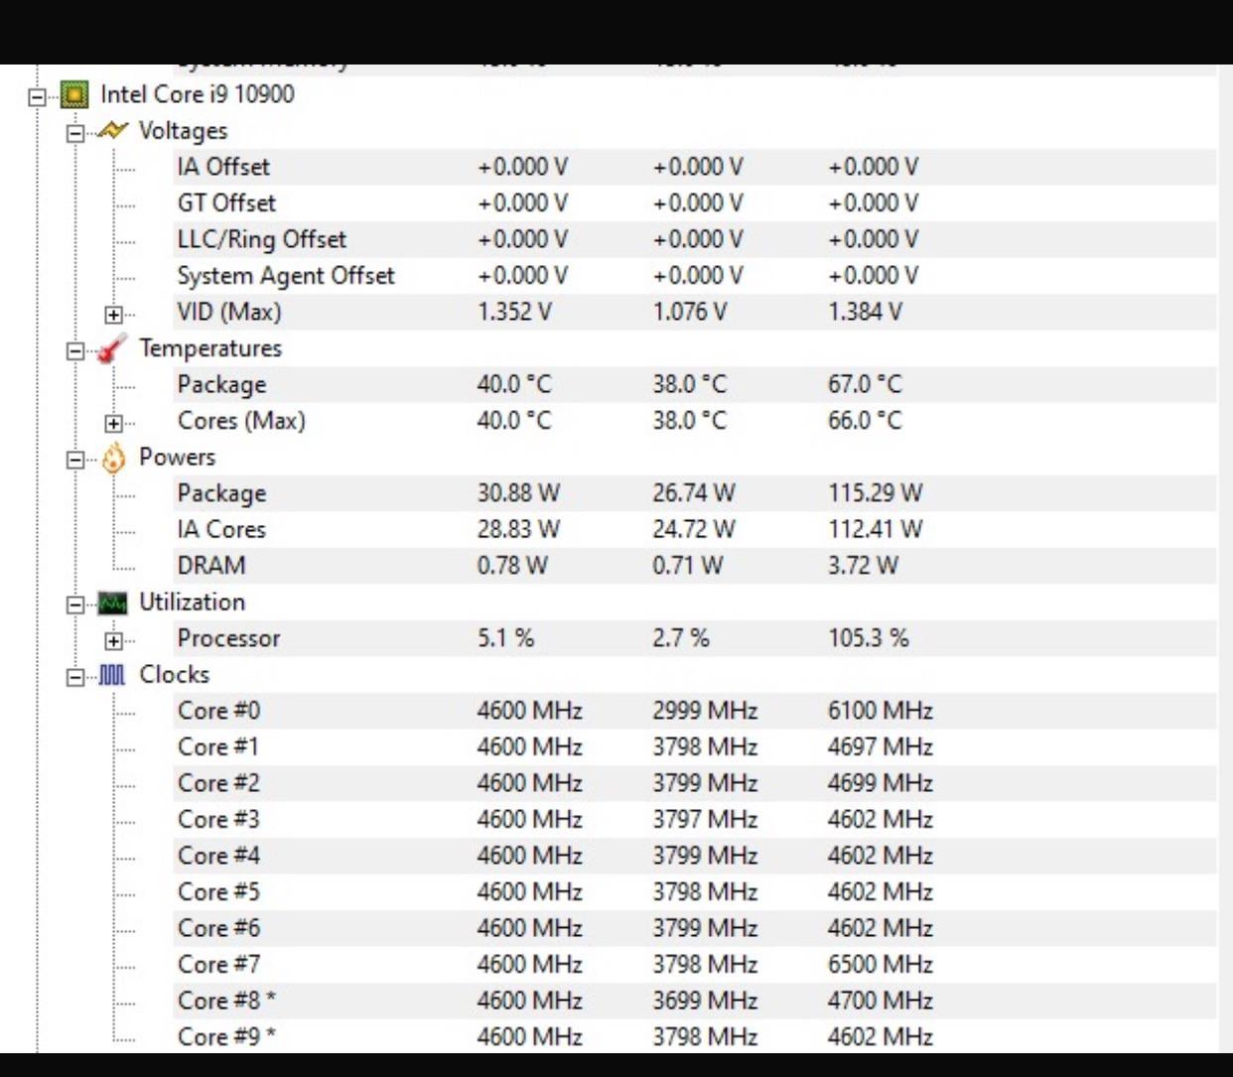
Task: Select the Core #9 * row
Action: pos(695,1036)
